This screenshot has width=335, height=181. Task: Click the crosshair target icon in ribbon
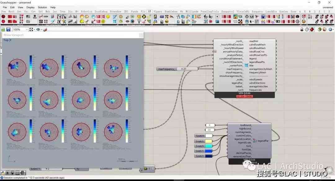[247, 17]
